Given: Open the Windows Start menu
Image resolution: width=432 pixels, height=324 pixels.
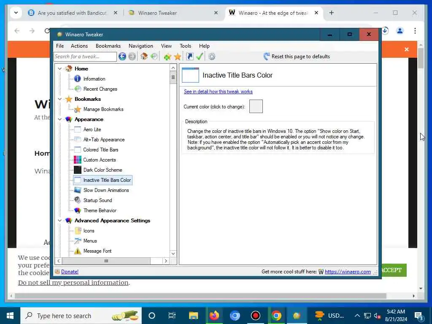Looking at the screenshot, I should pos(10,316).
